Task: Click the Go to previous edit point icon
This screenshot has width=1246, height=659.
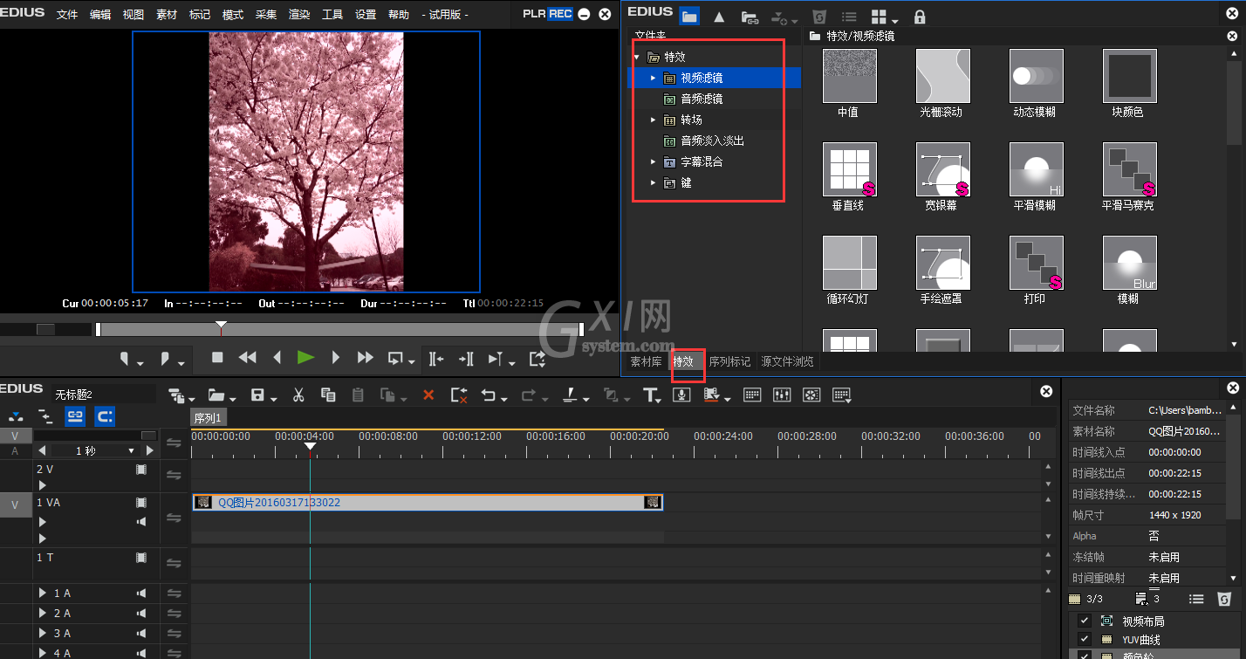Action: coord(436,358)
